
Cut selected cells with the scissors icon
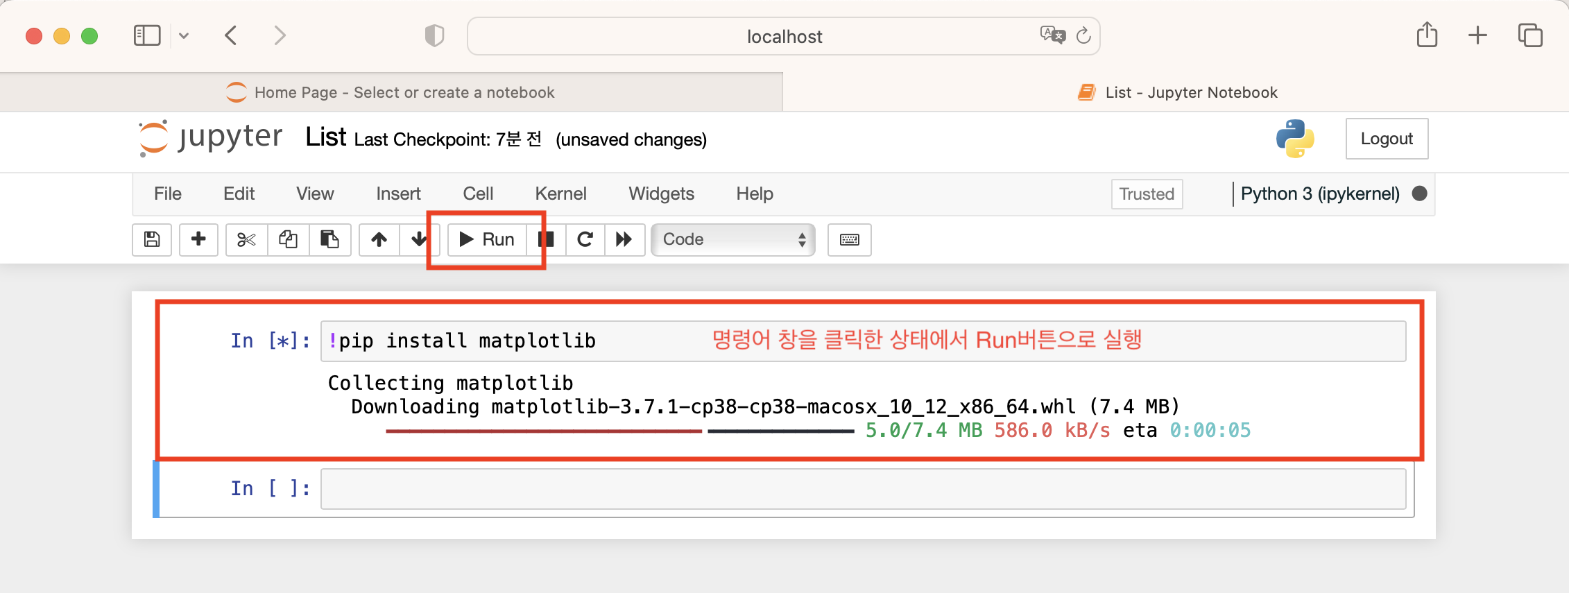(x=246, y=239)
